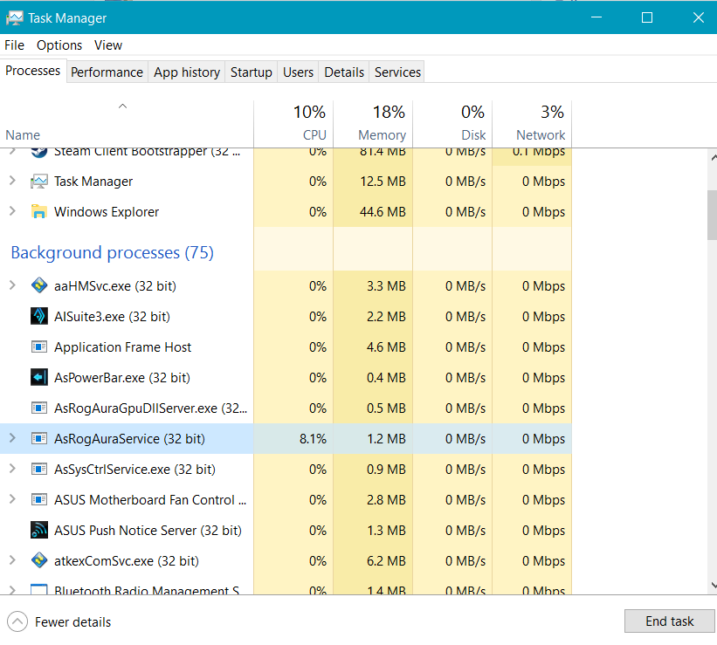Click the Application Frame Host icon
Image resolution: width=717 pixels, height=645 pixels.
(x=39, y=347)
